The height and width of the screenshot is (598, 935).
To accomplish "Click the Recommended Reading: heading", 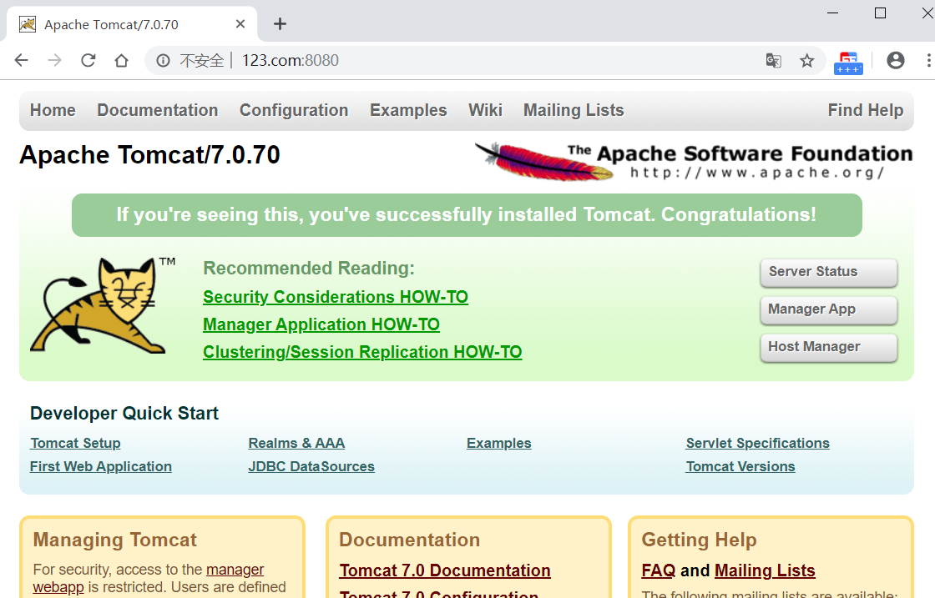I will (x=309, y=268).
